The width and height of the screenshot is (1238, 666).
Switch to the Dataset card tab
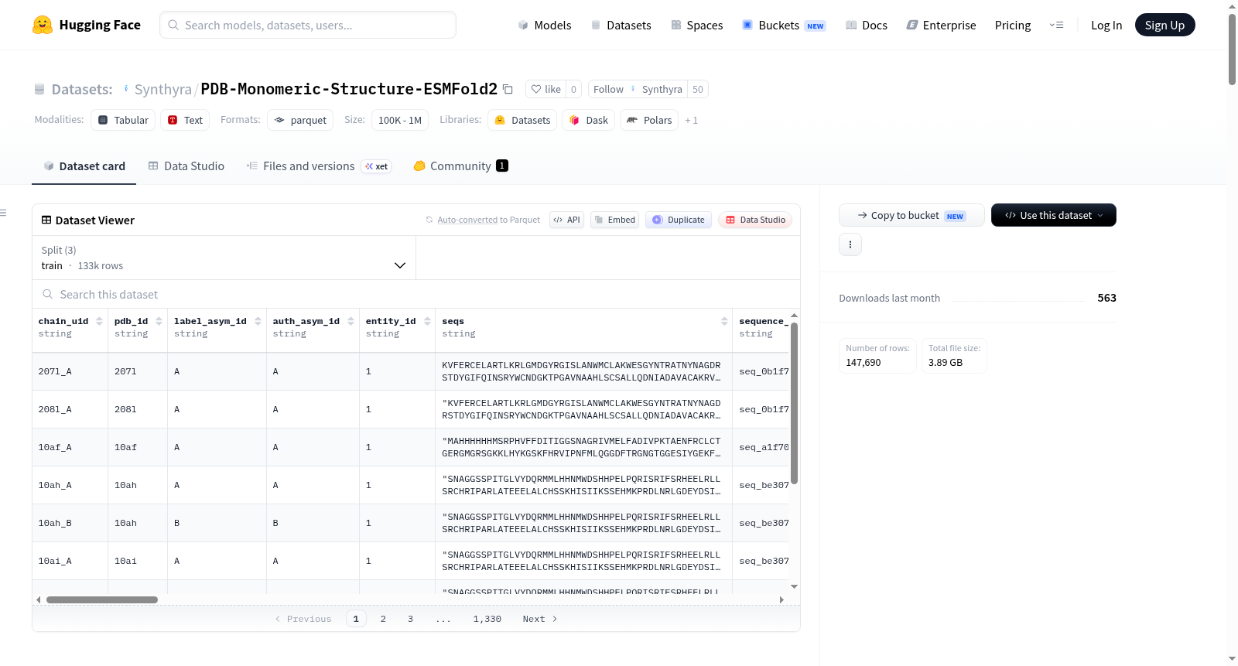click(x=84, y=166)
